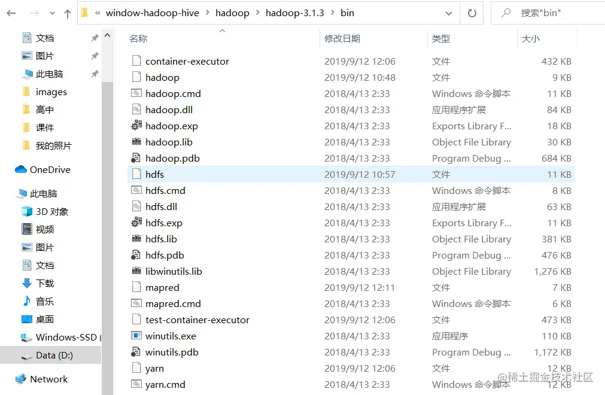Viewport: 605px width, 395px height.
Task: Show hidden breadcrumb path double-chevron
Action: click(98, 13)
